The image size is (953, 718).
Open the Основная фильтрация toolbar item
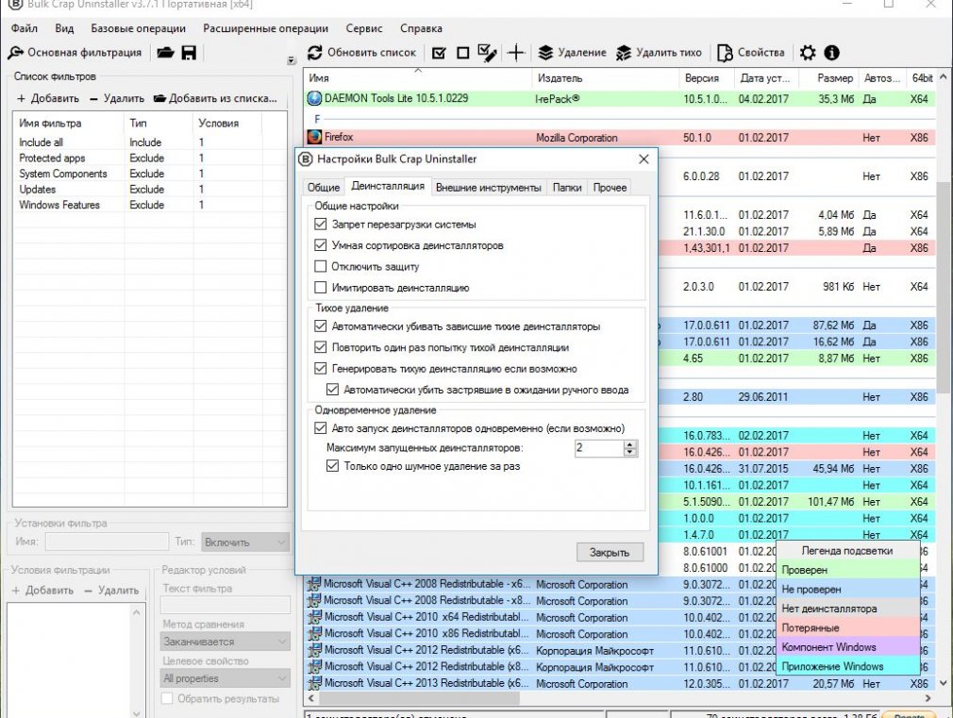[75, 53]
